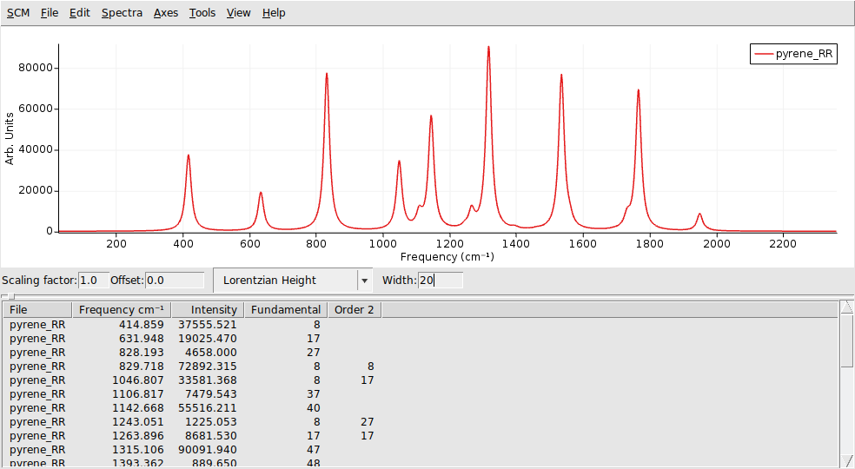
Task: Select the 1315.106 frequency row
Action: point(139,450)
